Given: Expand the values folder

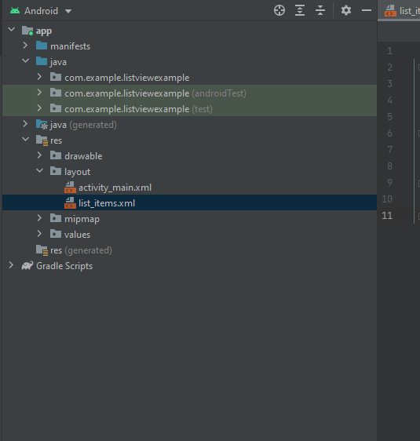Looking at the screenshot, I should 39,234.
